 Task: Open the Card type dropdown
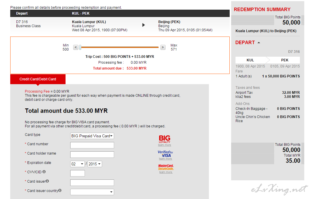pos(92,136)
